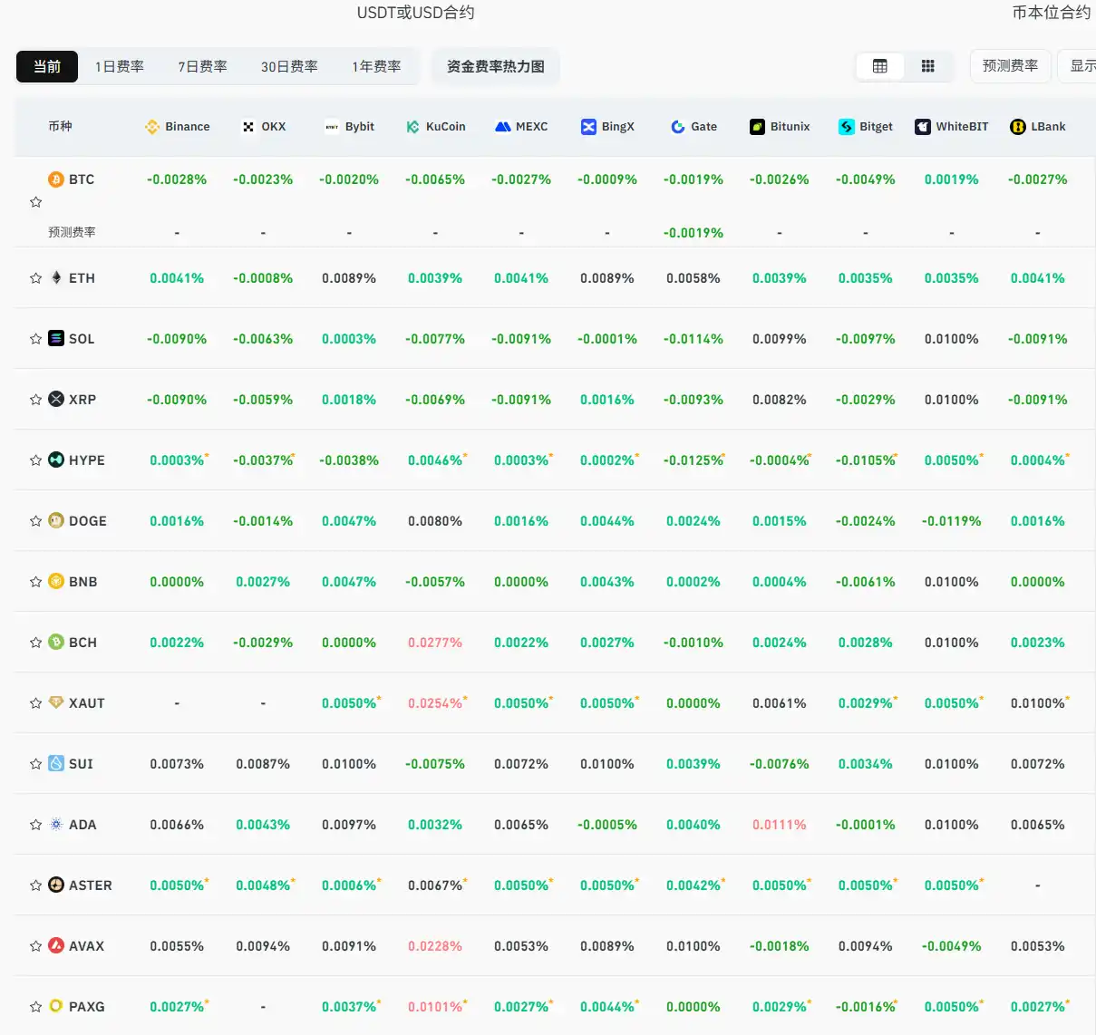This screenshot has width=1096, height=1035.
Task: Click the 预测费率 button
Action: (x=1010, y=65)
